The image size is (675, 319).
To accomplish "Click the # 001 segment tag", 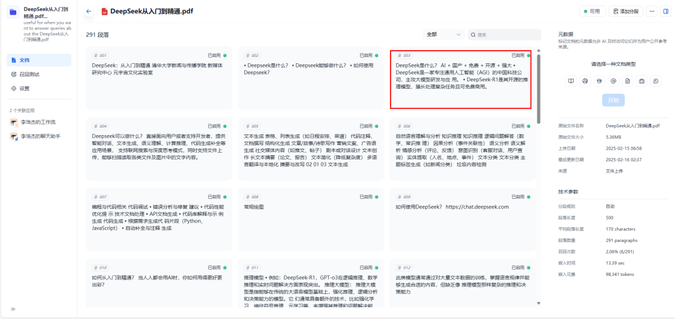I will (100, 56).
